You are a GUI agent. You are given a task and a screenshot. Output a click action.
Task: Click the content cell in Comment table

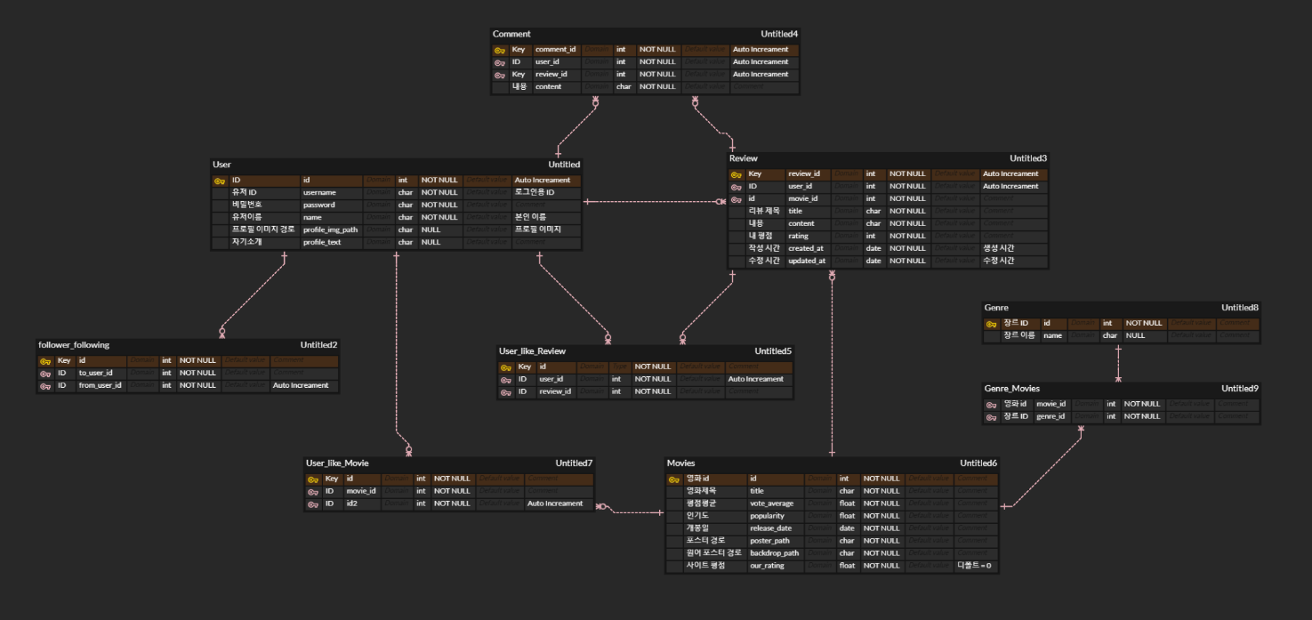(558, 87)
